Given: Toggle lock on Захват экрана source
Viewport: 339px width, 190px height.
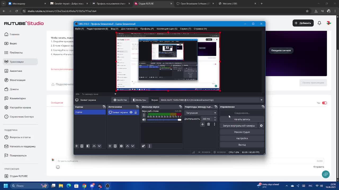Looking at the screenshot, I should [136, 112].
